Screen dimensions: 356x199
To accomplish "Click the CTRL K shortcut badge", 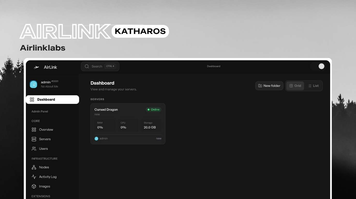I will (110, 66).
